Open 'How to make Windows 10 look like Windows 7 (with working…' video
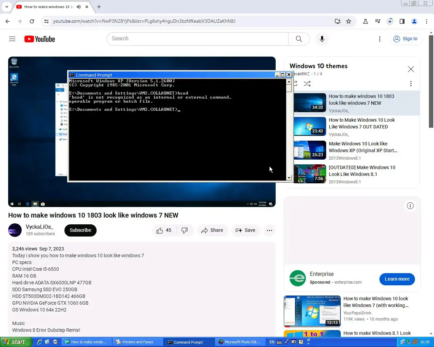Image resolution: width=434 pixels, height=347 pixels. coord(376,302)
